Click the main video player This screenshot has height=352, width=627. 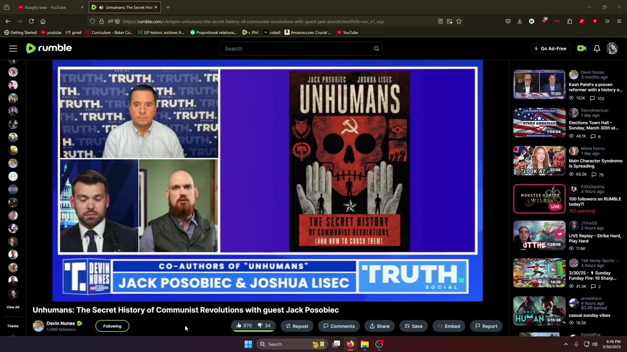(267, 180)
